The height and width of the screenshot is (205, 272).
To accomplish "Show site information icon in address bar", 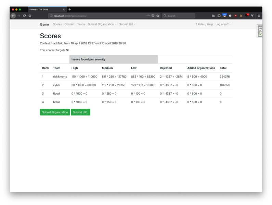I will pos(51,16).
